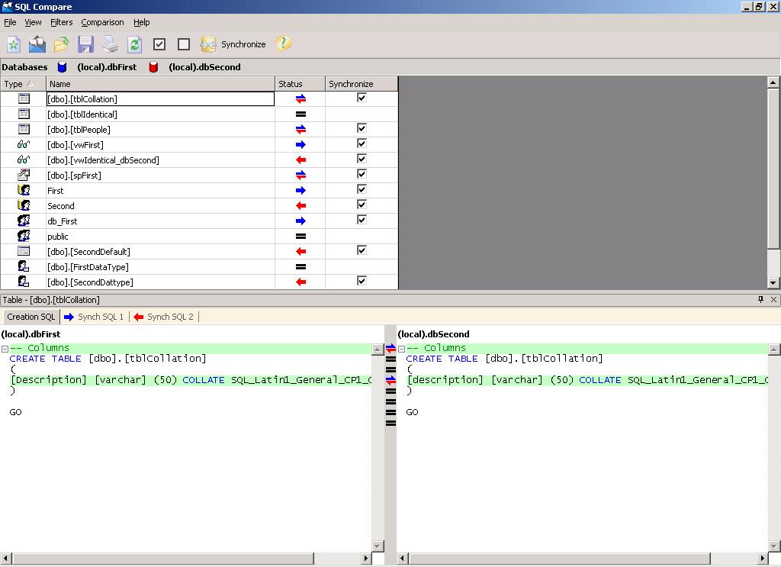Open help with the question mark icon

coord(283,44)
